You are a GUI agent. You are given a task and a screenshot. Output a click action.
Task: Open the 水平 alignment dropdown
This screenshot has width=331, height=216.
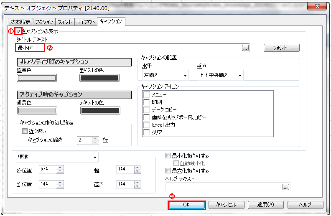click(x=165, y=75)
